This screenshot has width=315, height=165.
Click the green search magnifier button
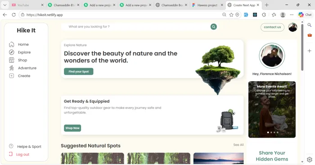pyautogui.click(x=214, y=26)
